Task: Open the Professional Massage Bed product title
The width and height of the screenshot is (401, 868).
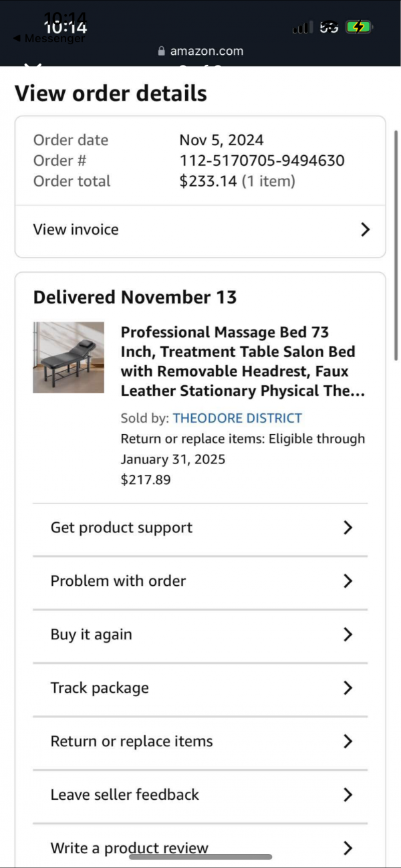Action: pyautogui.click(x=243, y=361)
